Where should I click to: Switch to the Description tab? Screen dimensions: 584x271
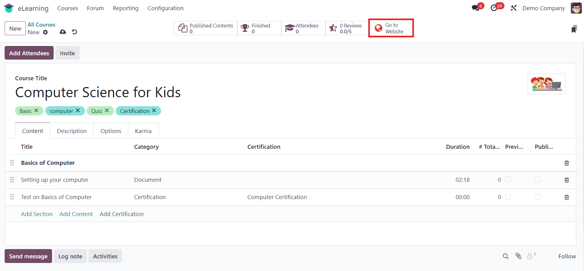coord(72,131)
